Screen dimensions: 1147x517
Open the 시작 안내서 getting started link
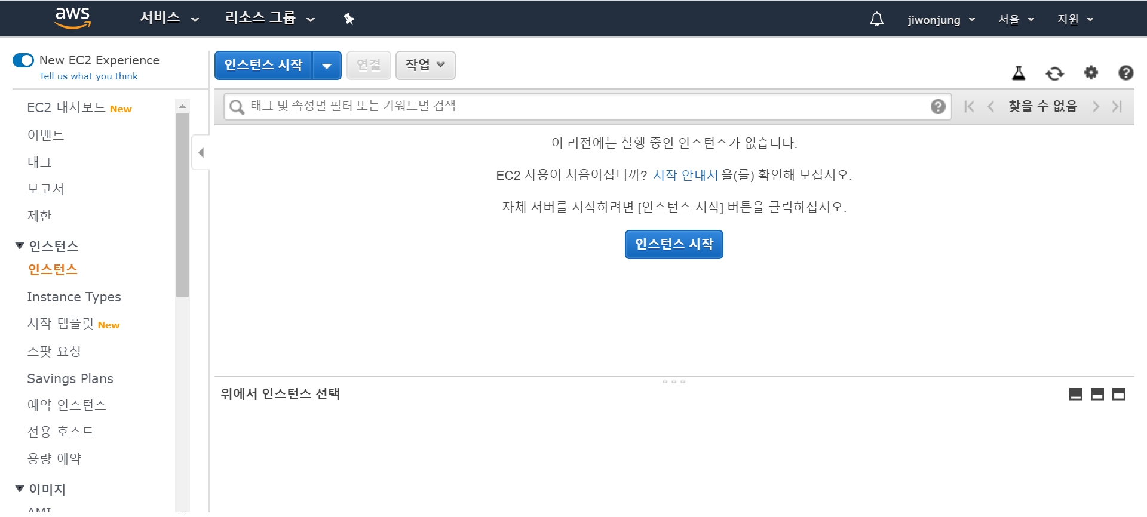tap(685, 175)
